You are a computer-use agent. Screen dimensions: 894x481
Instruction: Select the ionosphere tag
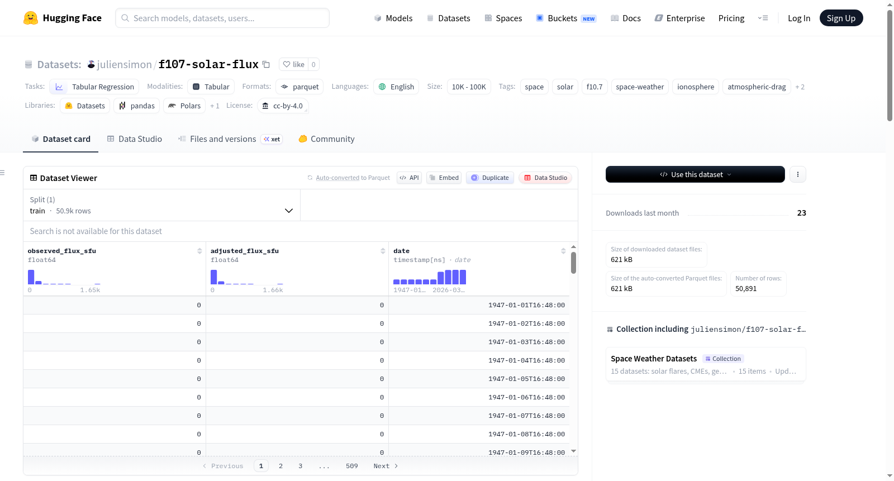696,87
